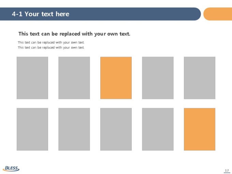Click the second small body text line
232x174 pixels.
51,47
